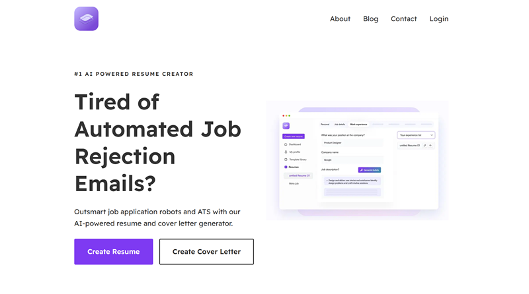Click Login in the top navigation
This screenshot has height=294, width=529.
point(438,19)
